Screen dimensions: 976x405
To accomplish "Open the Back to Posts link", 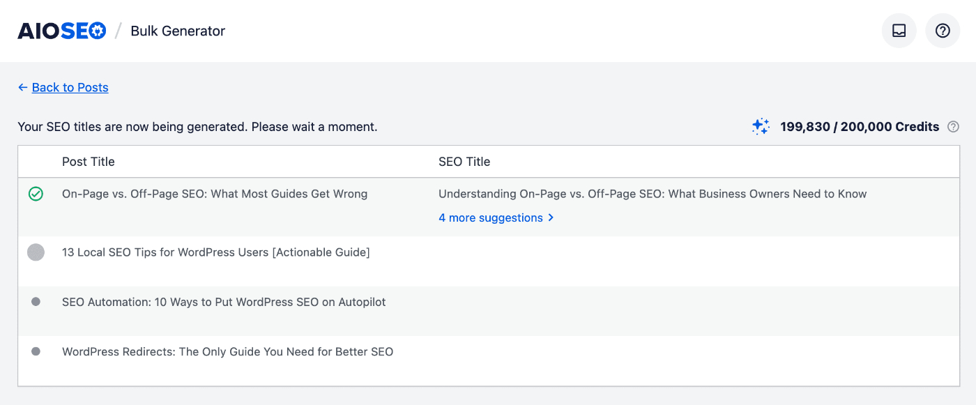I will tap(70, 87).
